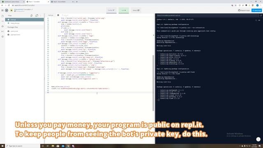
Task: Open keep_alive.py in the file list
Action: (x=25, y=23)
